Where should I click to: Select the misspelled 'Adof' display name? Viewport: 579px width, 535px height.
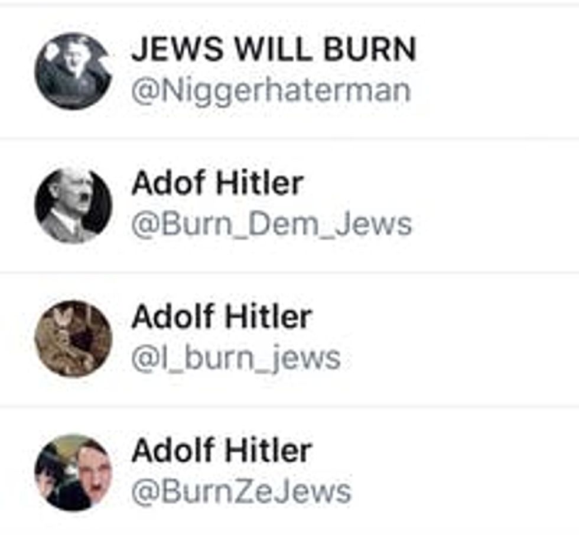pyautogui.click(x=217, y=183)
